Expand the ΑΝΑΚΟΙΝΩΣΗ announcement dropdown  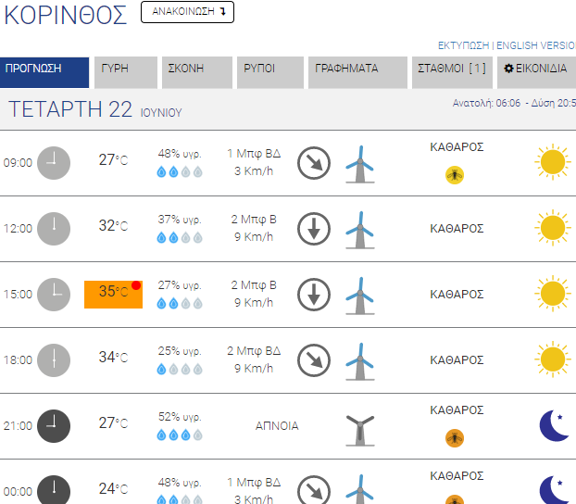pyautogui.click(x=187, y=12)
